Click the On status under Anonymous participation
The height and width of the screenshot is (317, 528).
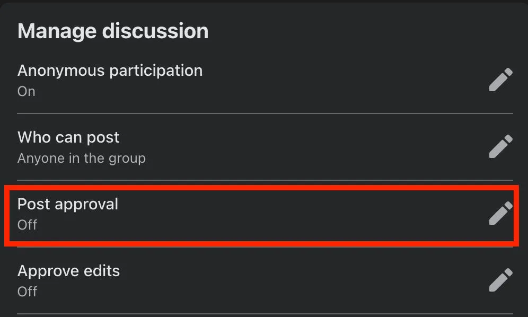click(x=27, y=91)
